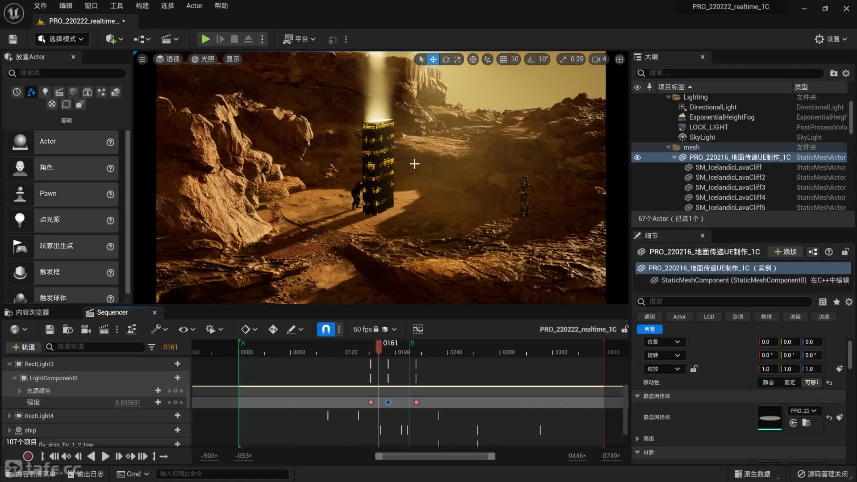The height and width of the screenshot is (482, 857).
Task: Click the Sequencer play reverse button
Action: [x=91, y=456]
